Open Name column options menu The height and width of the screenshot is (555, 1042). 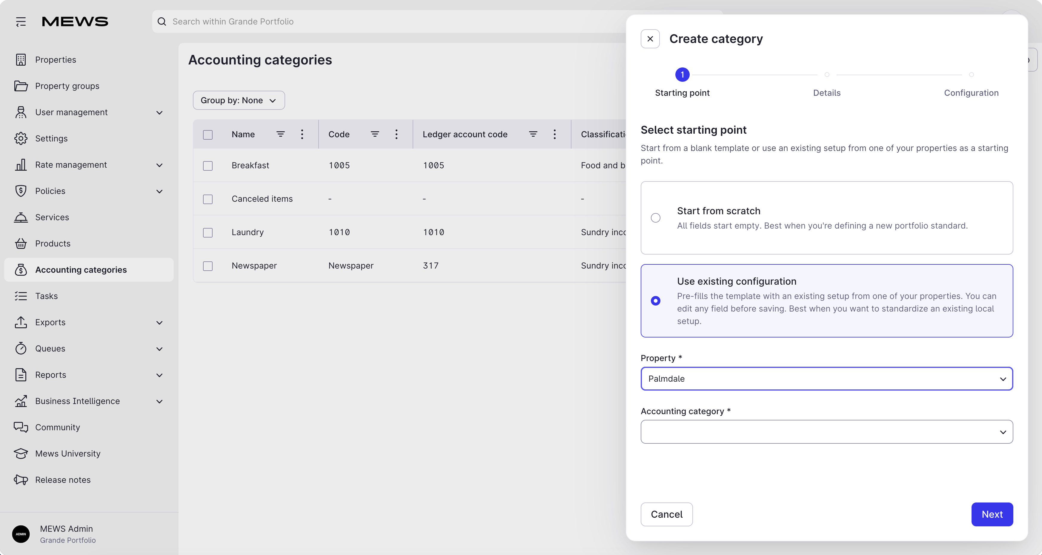(x=302, y=134)
